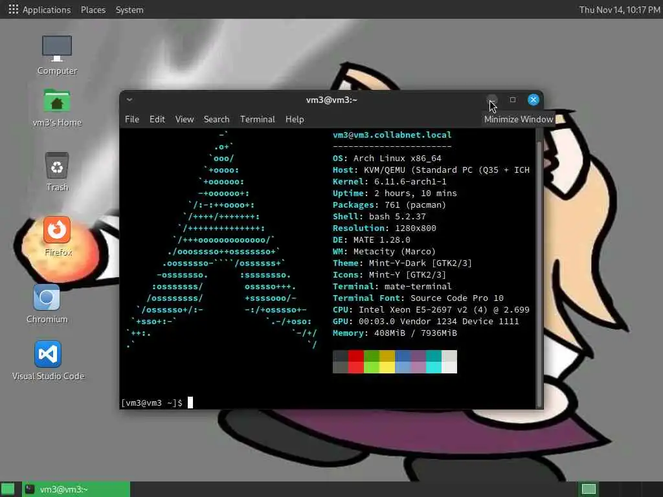The image size is (663, 497).
Task: Click the Icons: Mint-Y line
Action: (x=389, y=274)
